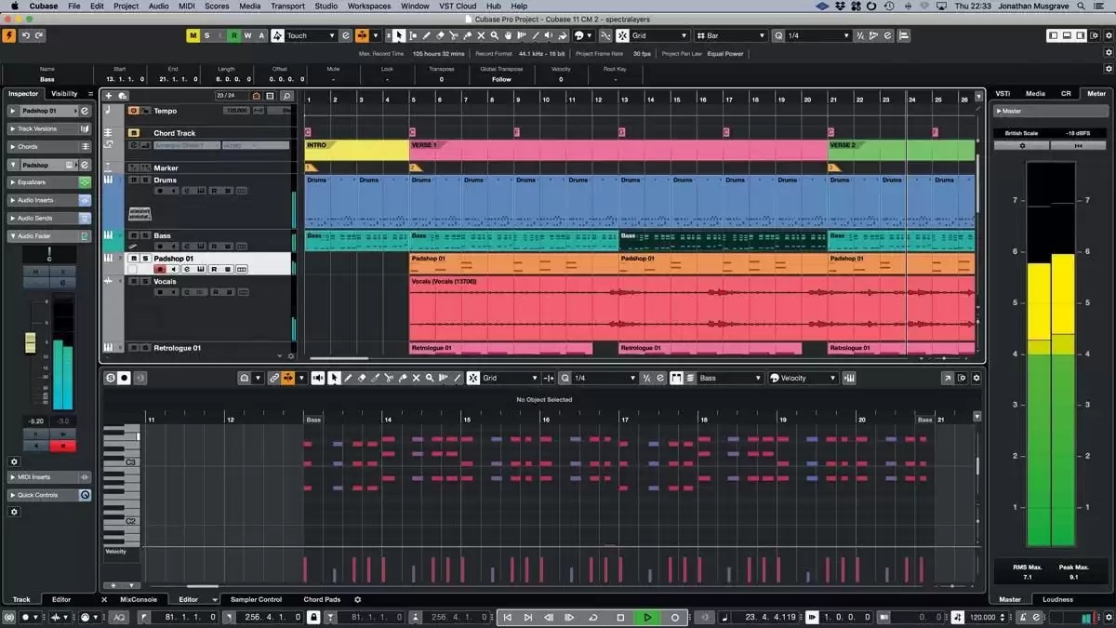Open the Grid Type Bar dropdown

(x=731, y=35)
